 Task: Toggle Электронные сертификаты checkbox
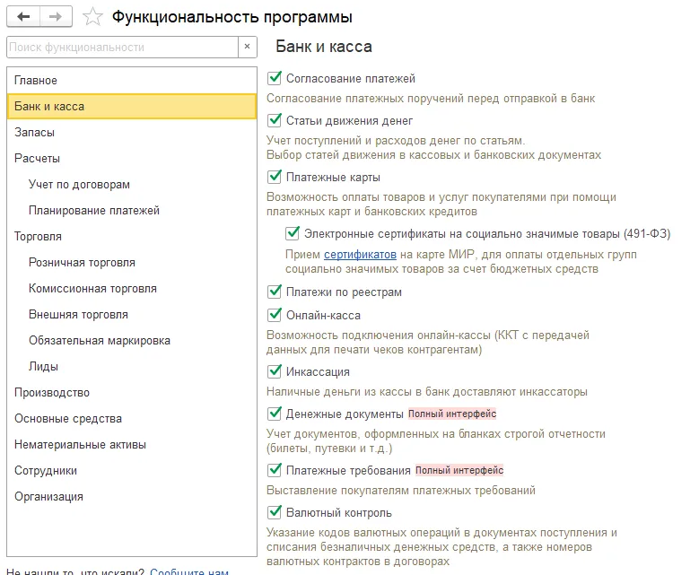293,233
